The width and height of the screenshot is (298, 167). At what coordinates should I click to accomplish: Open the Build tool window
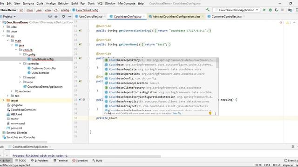point(97,161)
